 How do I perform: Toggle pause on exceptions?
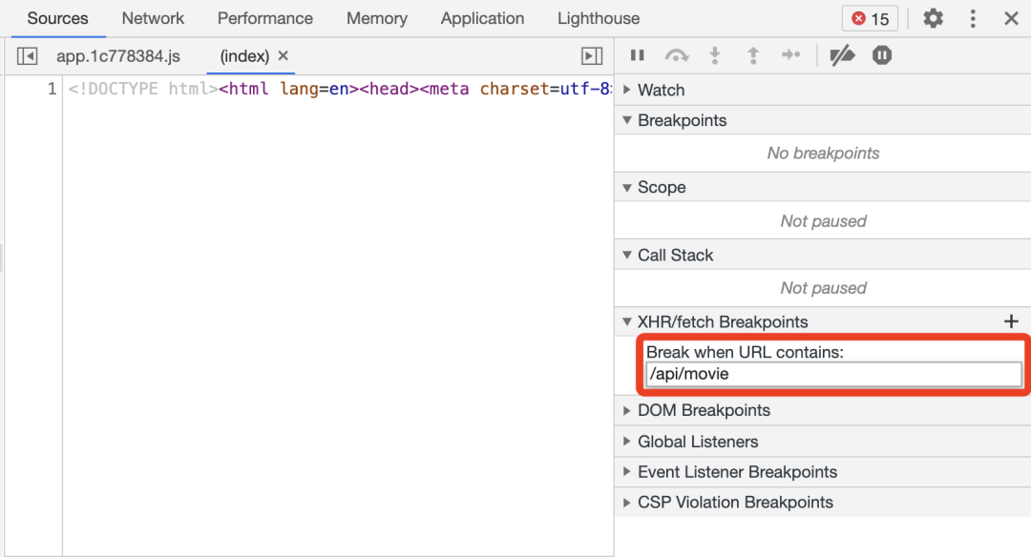coord(882,55)
